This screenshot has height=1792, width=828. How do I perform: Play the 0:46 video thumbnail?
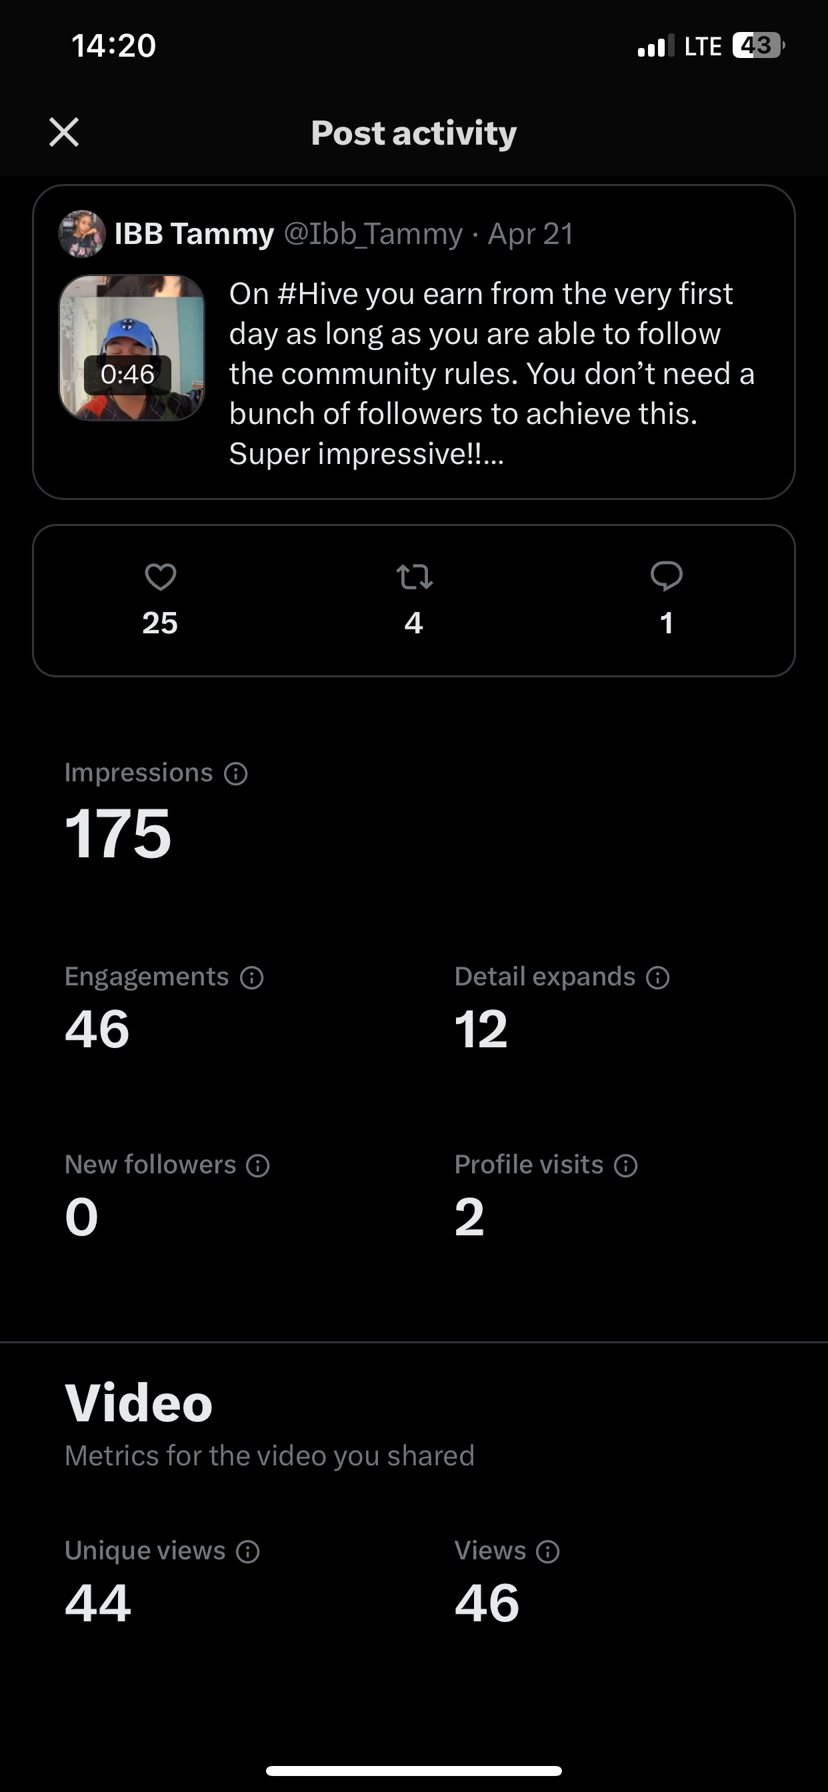click(131, 348)
